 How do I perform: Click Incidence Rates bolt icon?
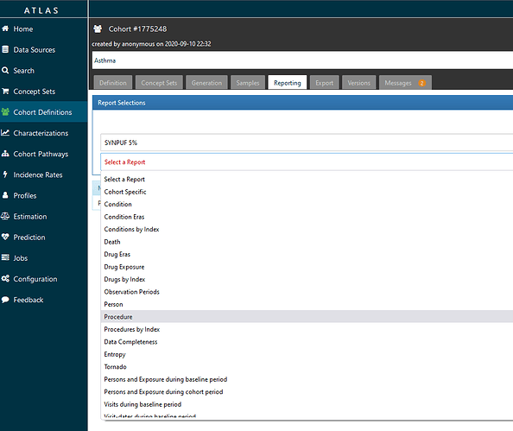pos(5,174)
